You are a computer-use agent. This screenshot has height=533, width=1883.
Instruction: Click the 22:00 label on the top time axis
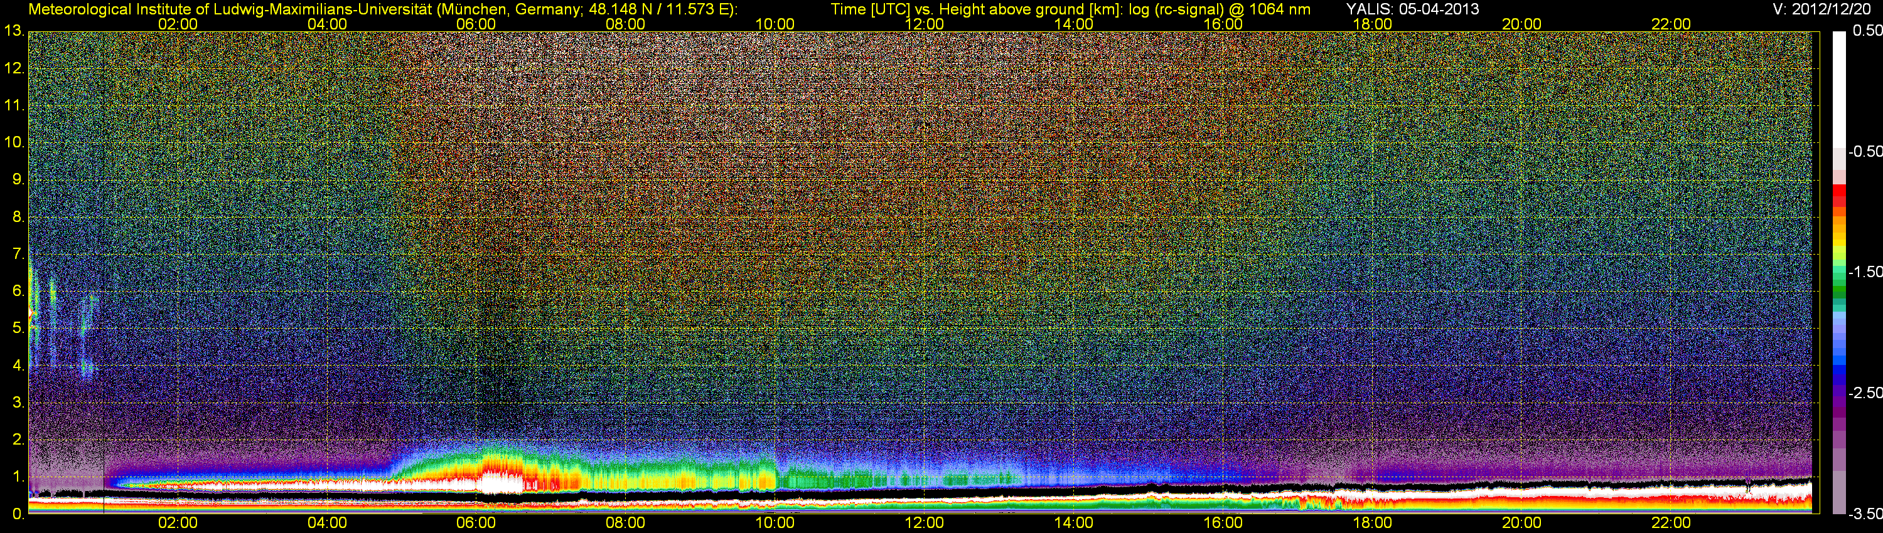point(1671,24)
